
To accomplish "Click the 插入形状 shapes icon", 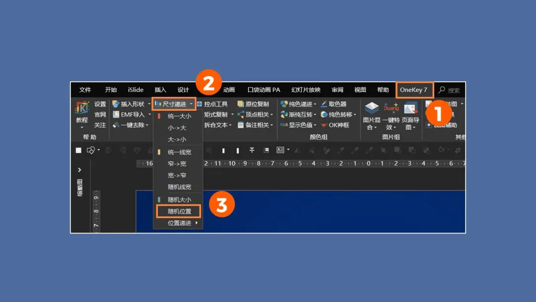I will coord(116,104).
